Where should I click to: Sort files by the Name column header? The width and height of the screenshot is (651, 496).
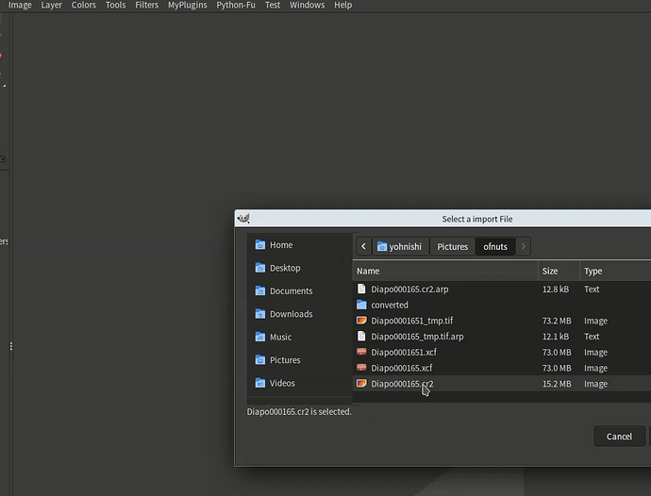443,271
